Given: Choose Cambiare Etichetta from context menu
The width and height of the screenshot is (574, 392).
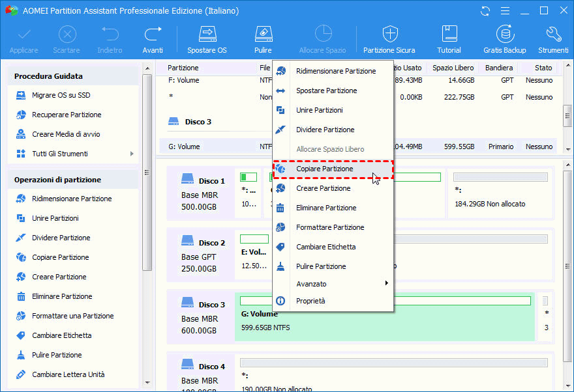Looking at the screenshot, I should click(333, 247).
